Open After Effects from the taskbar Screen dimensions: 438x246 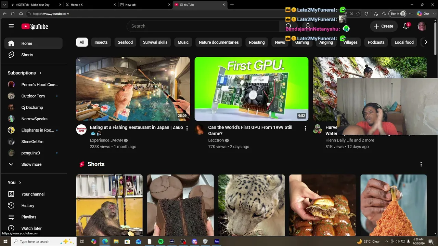coord(217,242)
